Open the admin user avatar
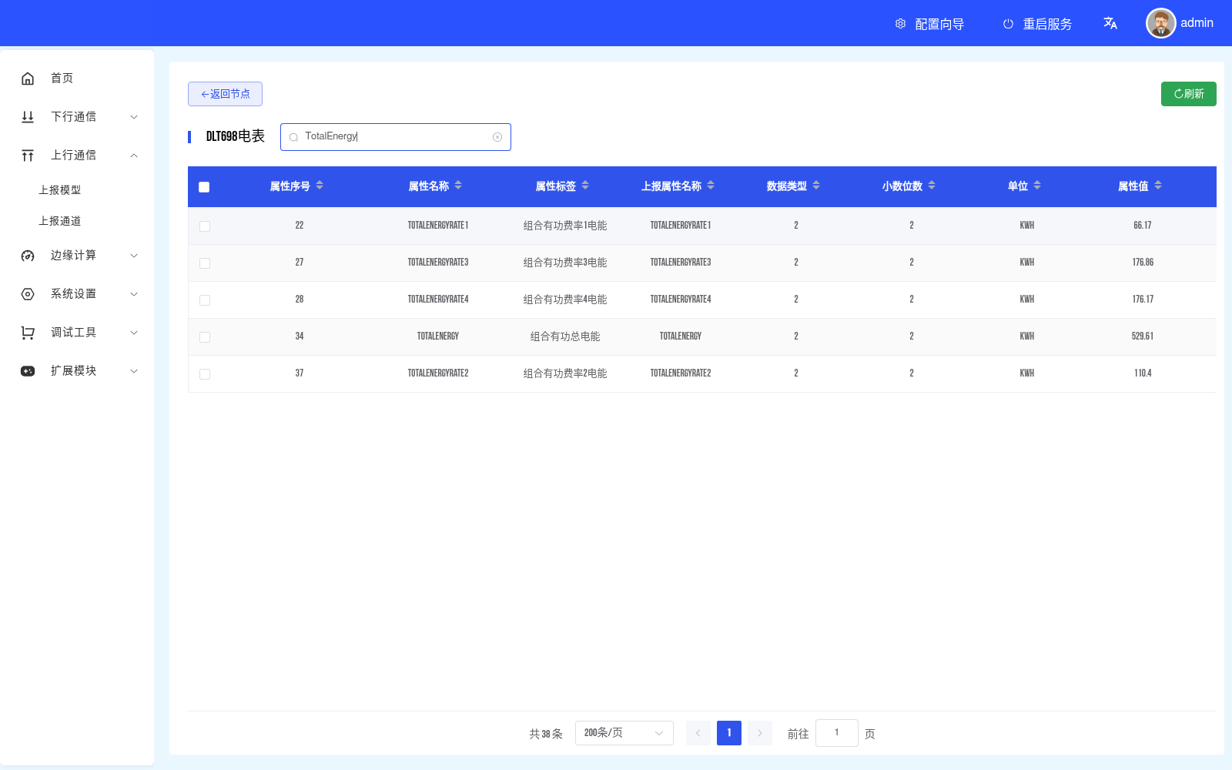This screenshot has width=1232, height=770. click(1160, 23)
